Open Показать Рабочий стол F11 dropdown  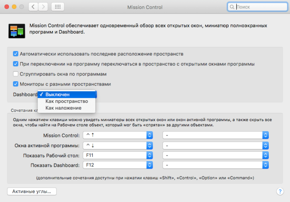(118, 155)
